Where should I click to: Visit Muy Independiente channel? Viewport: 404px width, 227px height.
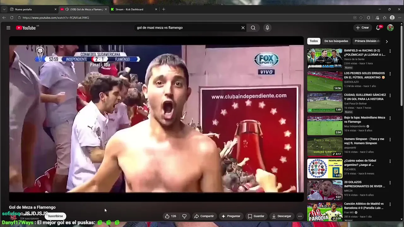tap(355, 126)
